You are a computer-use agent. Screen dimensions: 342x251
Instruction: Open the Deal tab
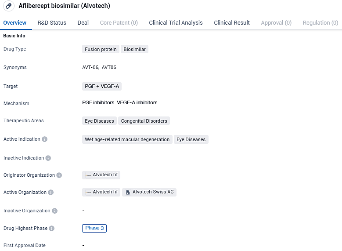pos(83,23)
